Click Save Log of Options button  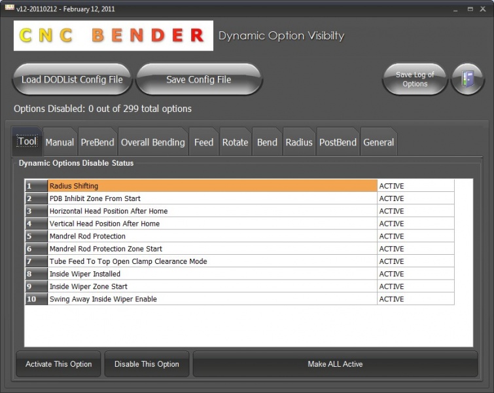[x=415, y=79]
